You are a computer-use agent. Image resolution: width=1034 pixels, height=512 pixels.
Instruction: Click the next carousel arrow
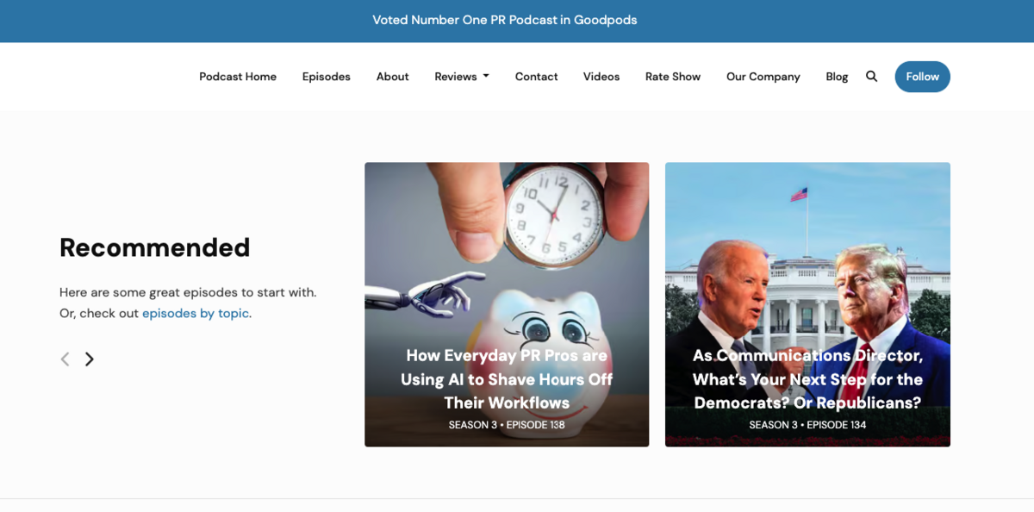[x=90, y=359]
